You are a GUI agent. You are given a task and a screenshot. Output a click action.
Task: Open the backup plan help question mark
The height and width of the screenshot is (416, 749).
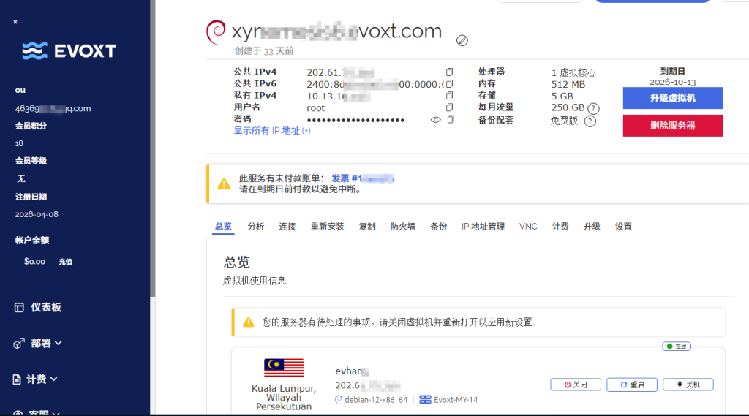(590, 121)
